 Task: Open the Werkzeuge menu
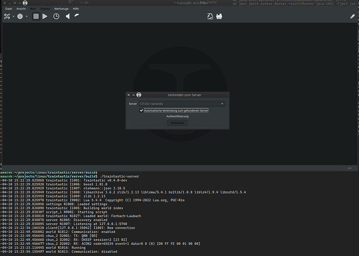[x=61, y=9]
